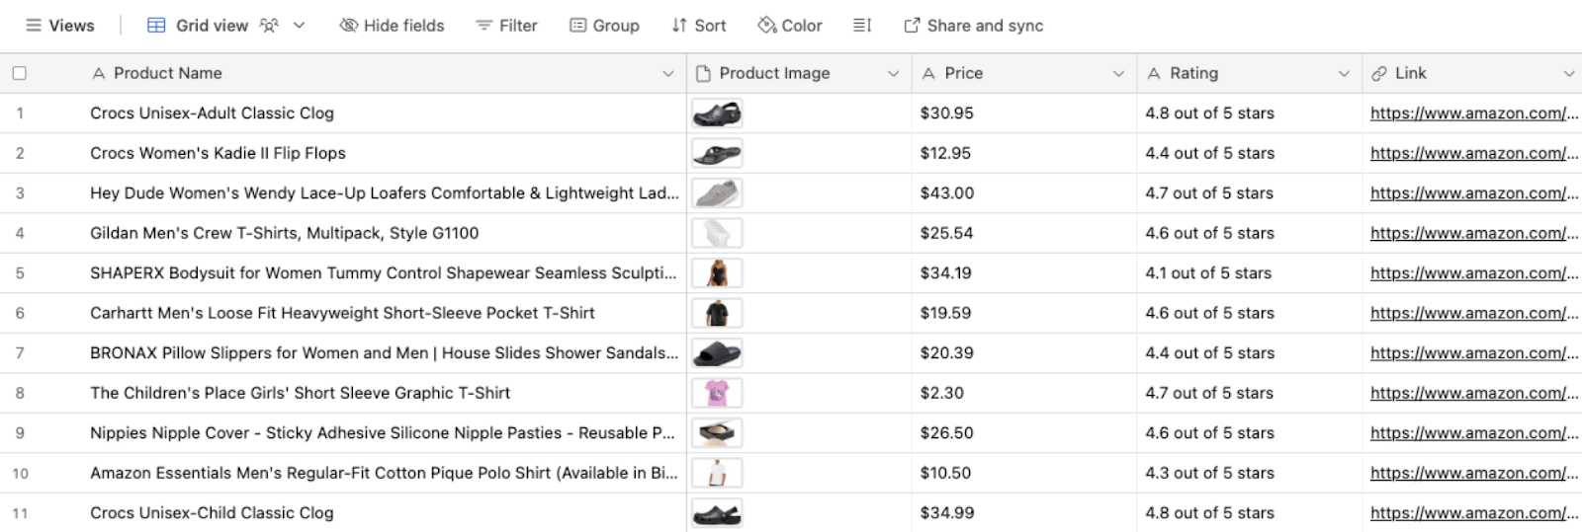
Task: Click the collaborators icon next to Grid view
Action: [x=269, y=26]
